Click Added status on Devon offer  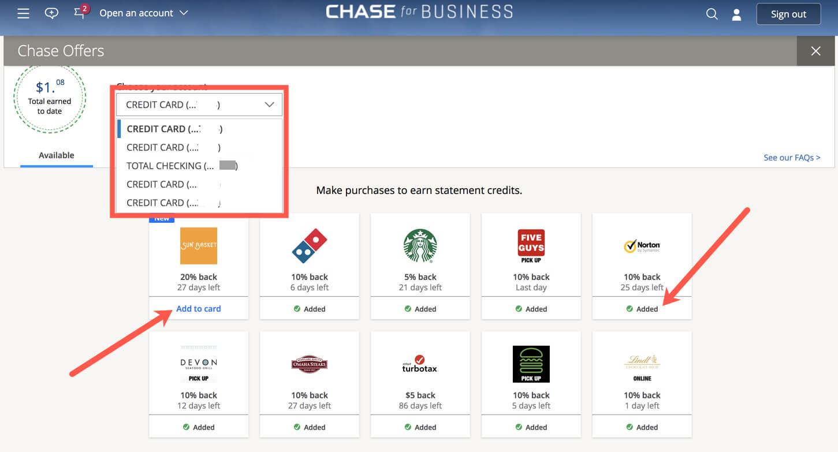pyautogui.click(x=199, y=427)
